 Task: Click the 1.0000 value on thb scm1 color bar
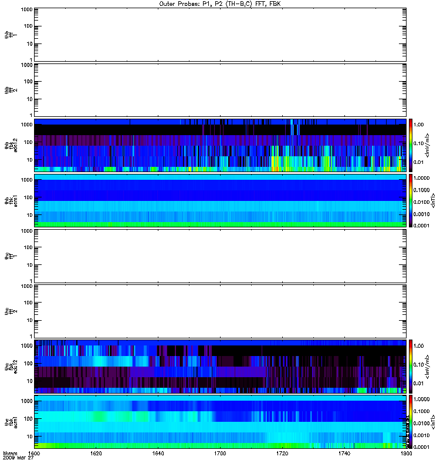pos(421,178)
